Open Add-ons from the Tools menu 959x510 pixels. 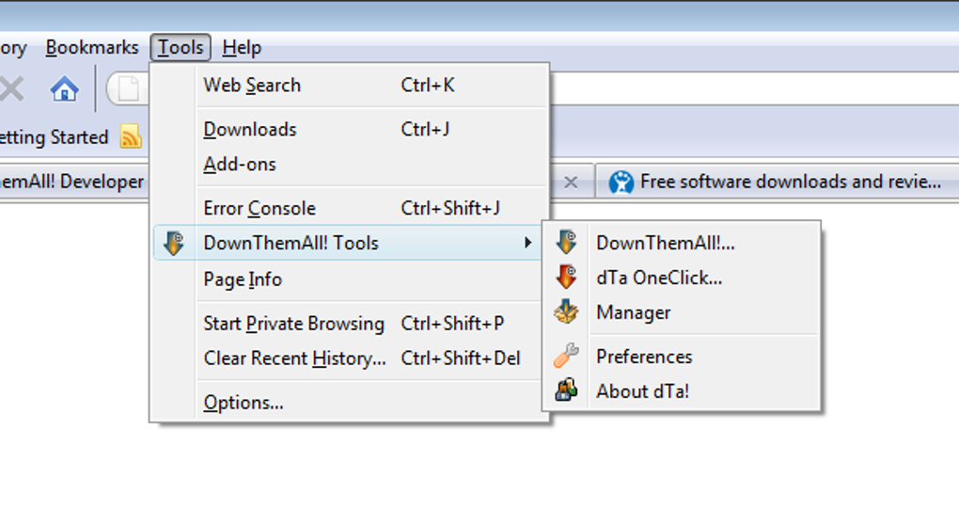[240, 164]
